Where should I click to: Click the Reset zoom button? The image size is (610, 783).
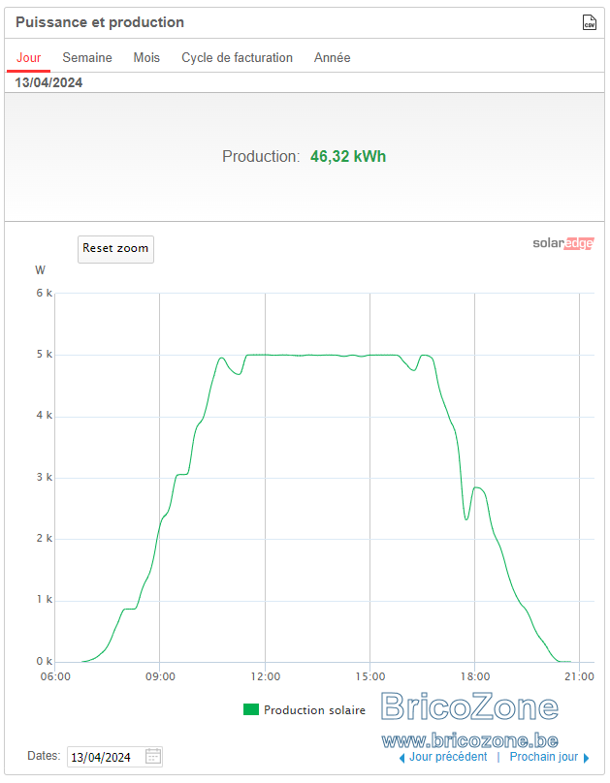[x=115, y=249]
